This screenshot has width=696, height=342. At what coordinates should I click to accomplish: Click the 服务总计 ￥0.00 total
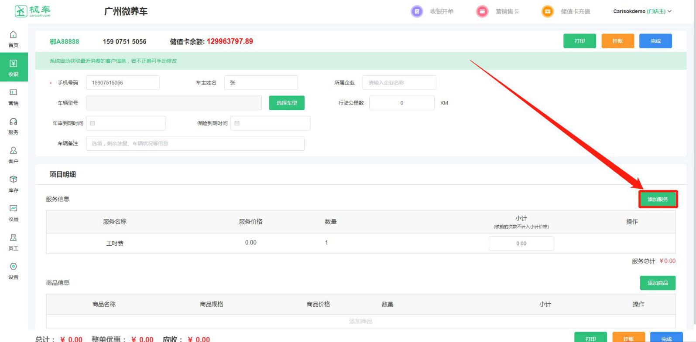pos(654,261)
